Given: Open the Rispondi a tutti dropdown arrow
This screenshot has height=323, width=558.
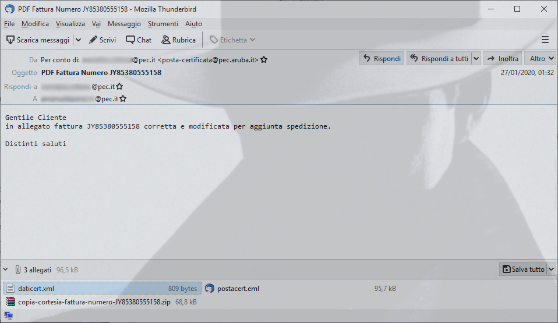Looking at the screenshot, I should [476, 58].
